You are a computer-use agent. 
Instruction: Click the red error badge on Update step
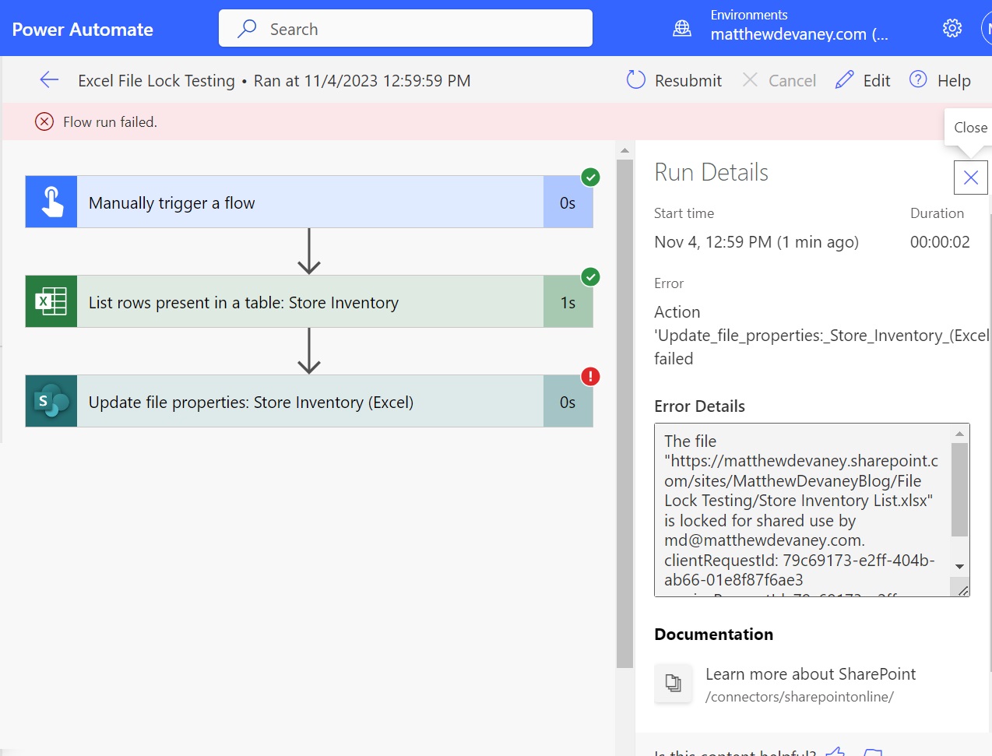tap(590, 377)
